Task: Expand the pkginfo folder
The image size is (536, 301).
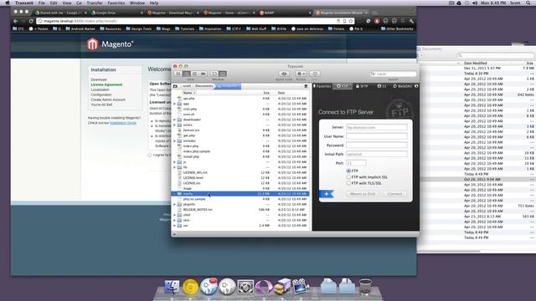Action: pyautogui.click(x=175, y=204)
